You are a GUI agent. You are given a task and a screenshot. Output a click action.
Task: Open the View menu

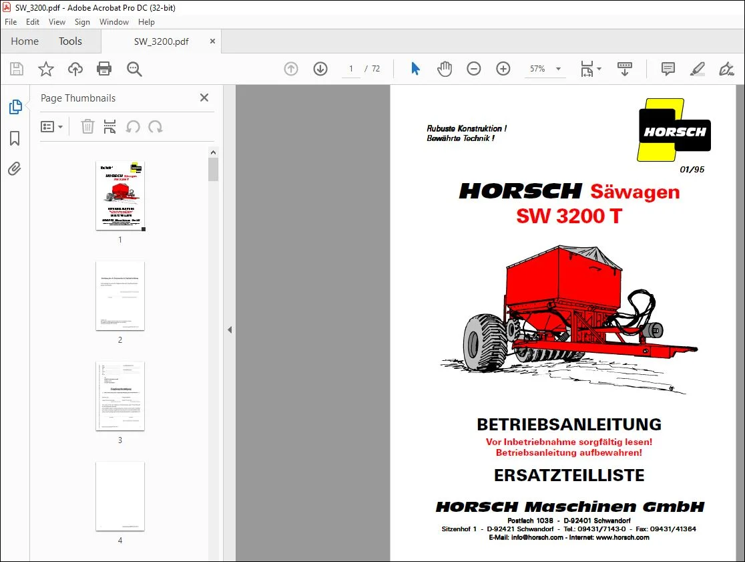click(x=57, y=22)
